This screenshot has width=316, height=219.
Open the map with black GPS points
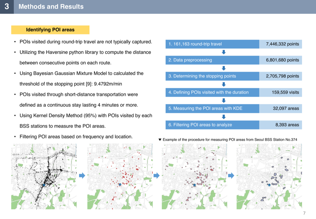pos(44,176)
